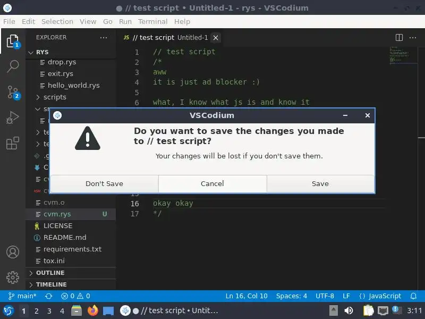This screenshot has height=319, width=425.
Task: Open the Manage gear icon
Action: click(13, 277)
